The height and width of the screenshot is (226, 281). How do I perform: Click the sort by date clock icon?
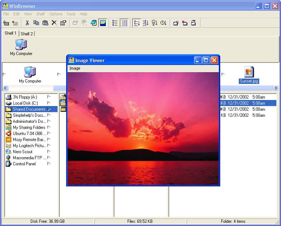click(x=163, y=23)
